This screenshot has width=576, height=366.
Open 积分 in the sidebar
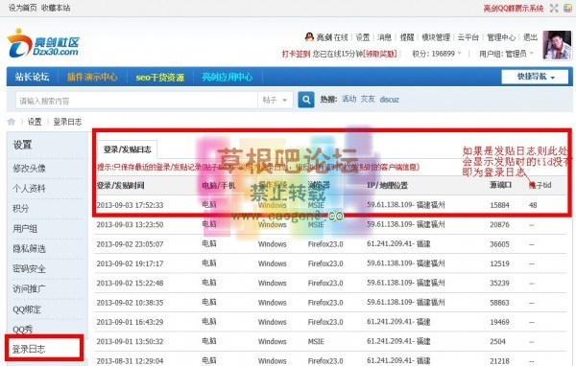click(x=20, y=208)
